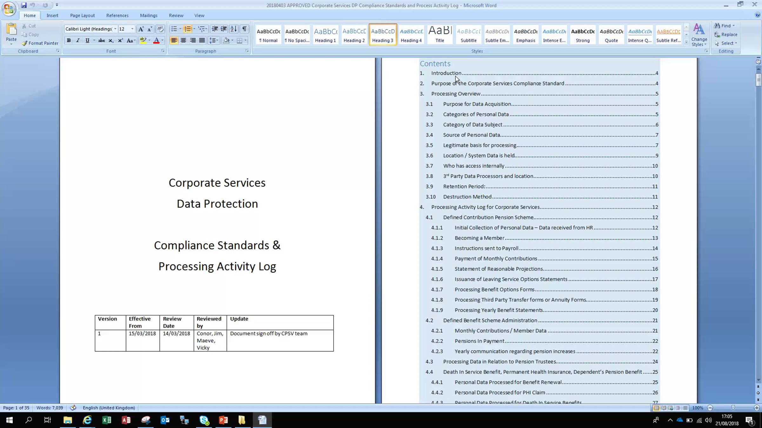Open the Change Styles dropdown
This screenshot has width=762, height=428.
tap(699, 36)
